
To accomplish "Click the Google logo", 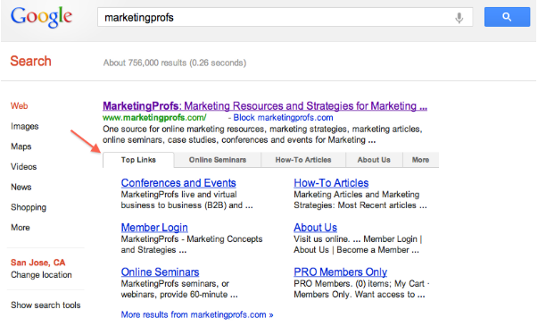I will (x=41, y=17).
